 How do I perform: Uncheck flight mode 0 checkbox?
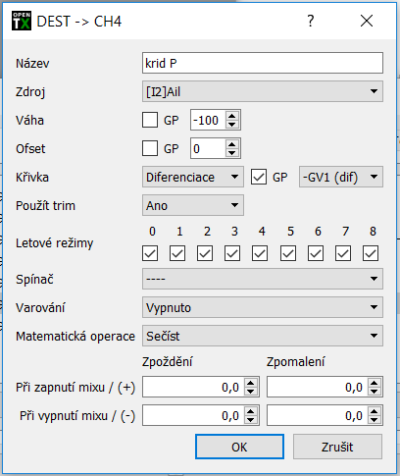pyautogui.click(x=150, y=253)
